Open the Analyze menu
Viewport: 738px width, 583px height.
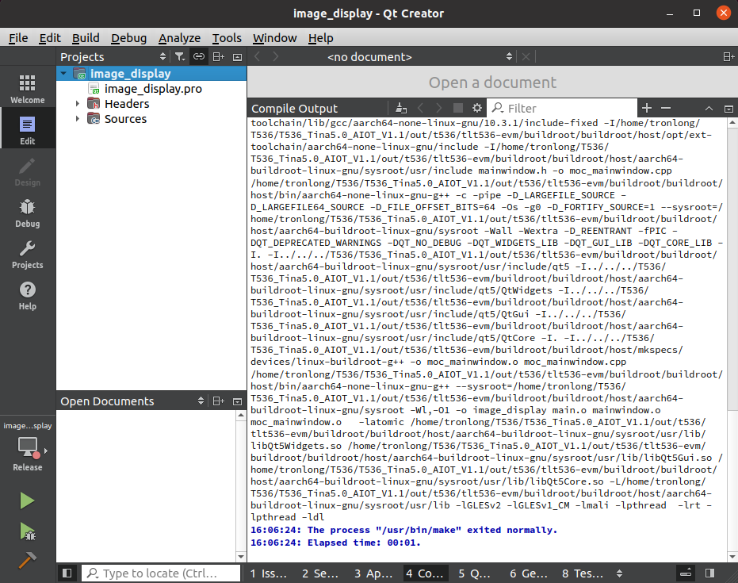coord(179,37)
